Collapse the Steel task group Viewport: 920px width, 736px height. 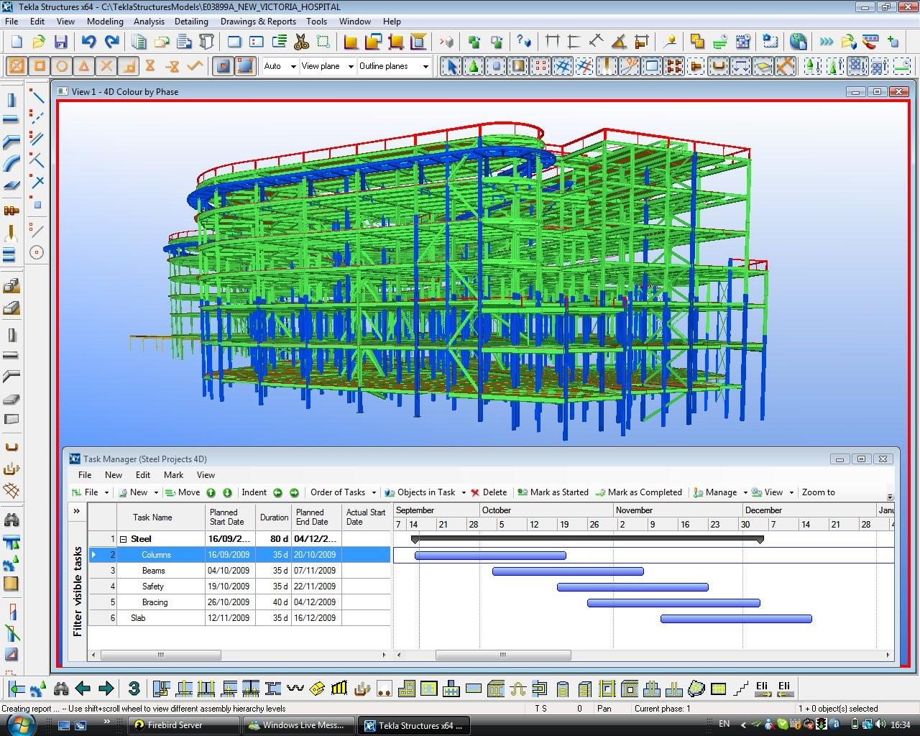tap(123, 539)
